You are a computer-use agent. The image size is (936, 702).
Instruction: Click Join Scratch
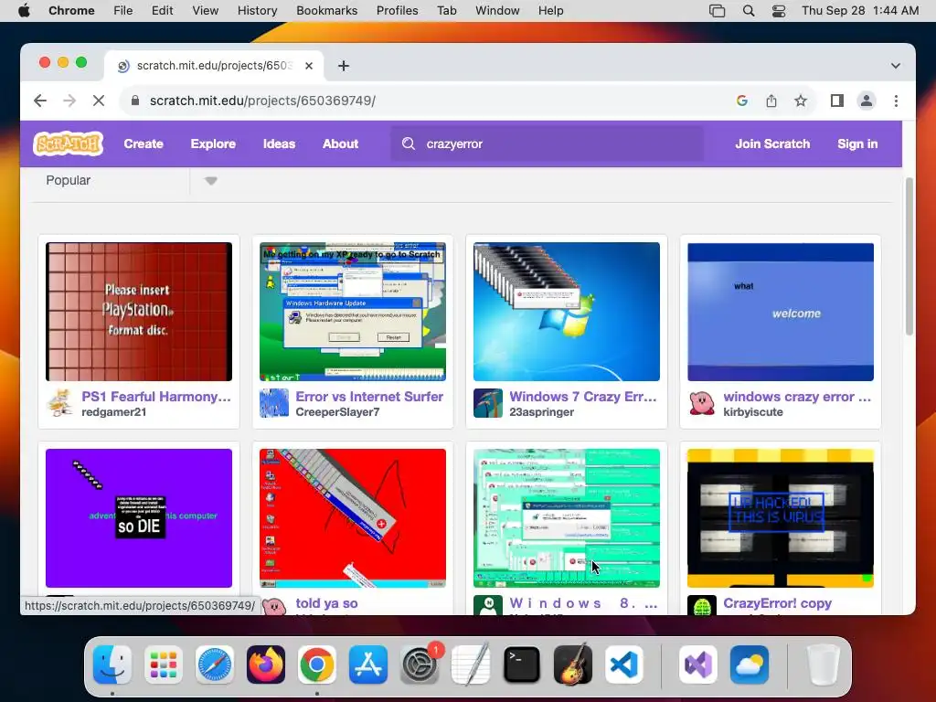tap(772, 144)
